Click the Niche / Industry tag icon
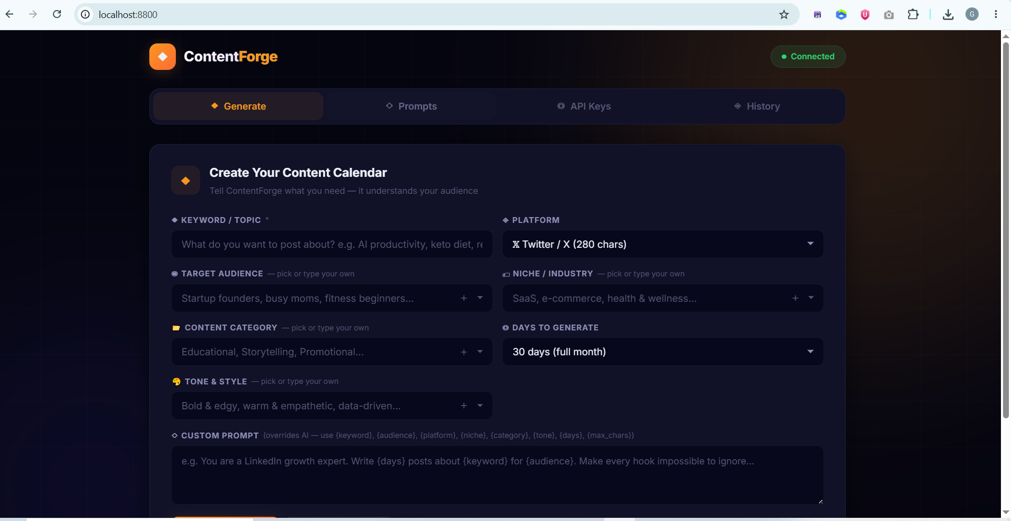 (506, 274)
